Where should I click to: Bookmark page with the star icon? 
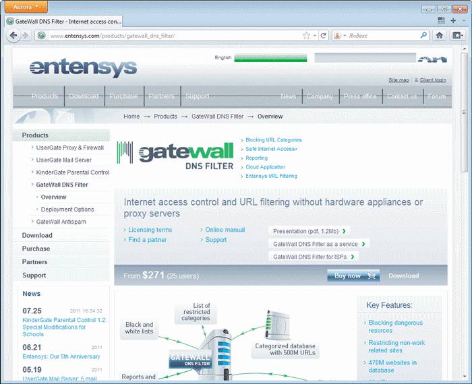306,36
